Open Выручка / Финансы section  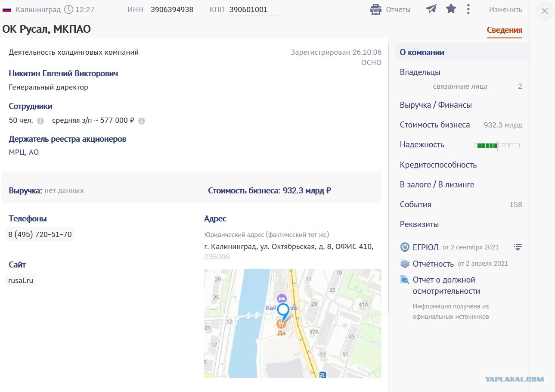coord(436,105)
